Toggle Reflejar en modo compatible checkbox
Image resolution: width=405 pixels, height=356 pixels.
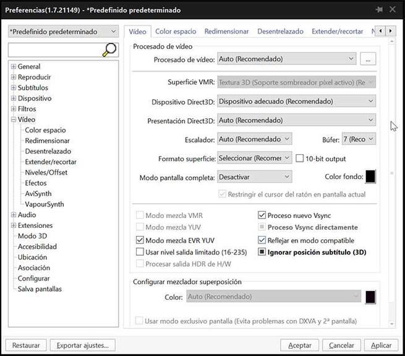[x=262, y=240]
